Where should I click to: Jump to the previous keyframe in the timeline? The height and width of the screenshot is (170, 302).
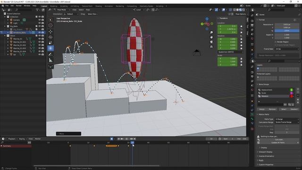tap(122, 139)
